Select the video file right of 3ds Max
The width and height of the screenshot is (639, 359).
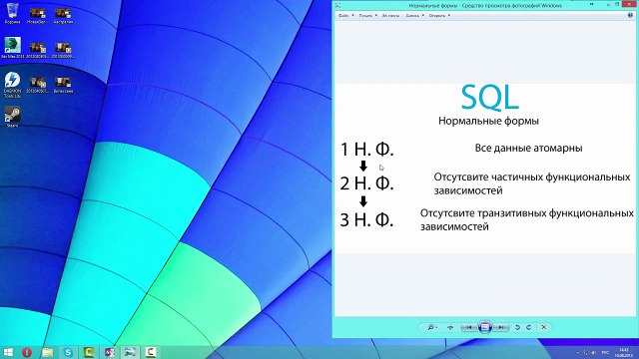point(38,50)
